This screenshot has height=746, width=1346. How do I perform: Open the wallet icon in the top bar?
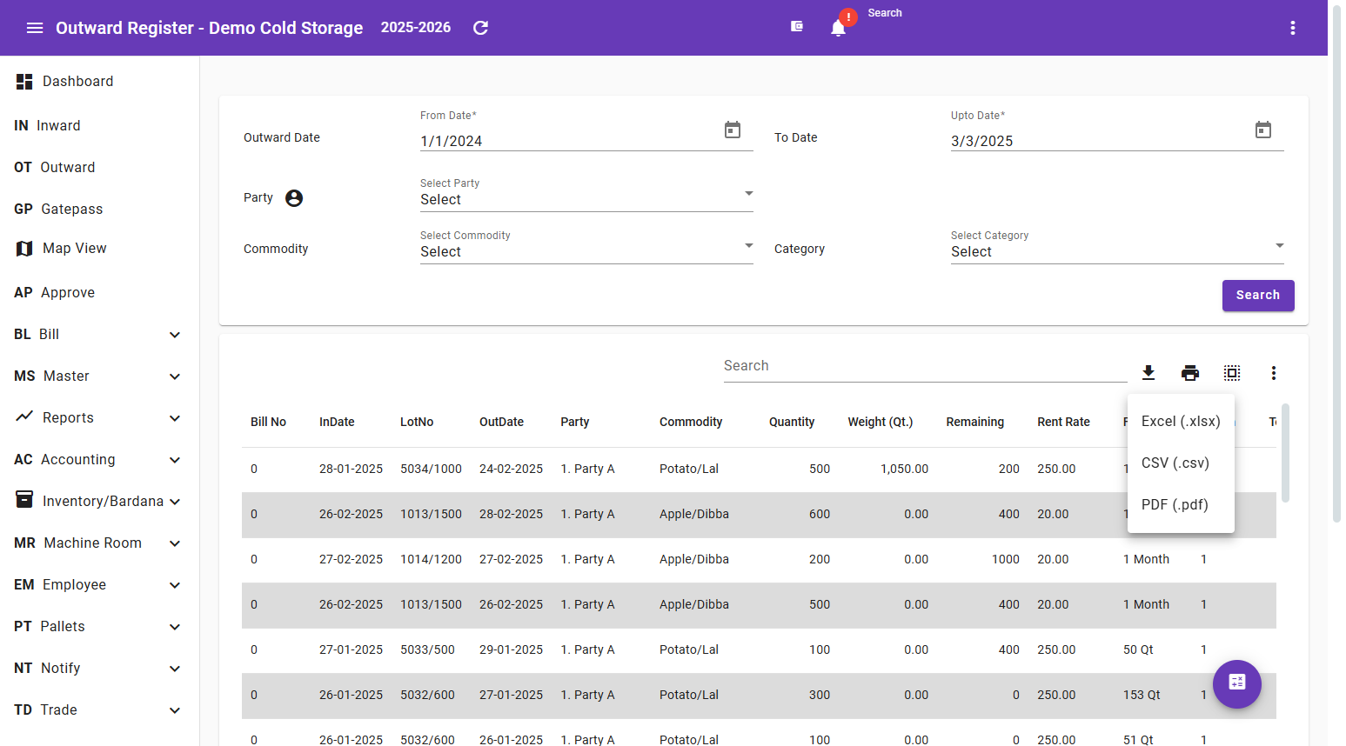pos(796,26)
